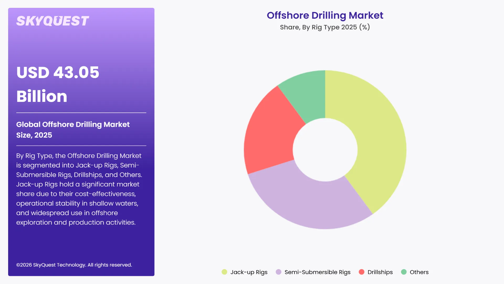Select the Semi-Submersible Rigs legend dot

[x=279, y=272]
